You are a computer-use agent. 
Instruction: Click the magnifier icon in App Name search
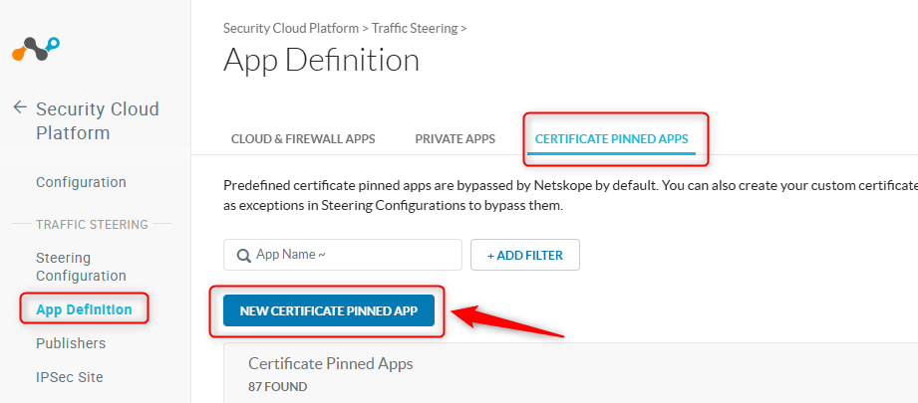pos(243,255)
